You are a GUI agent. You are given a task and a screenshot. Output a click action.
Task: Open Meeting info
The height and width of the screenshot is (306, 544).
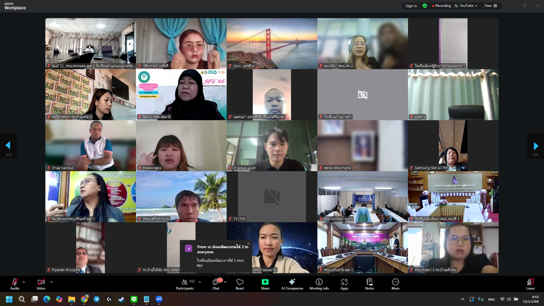click(x=319, y=284)
